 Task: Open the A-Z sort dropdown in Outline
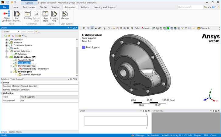click(24, 36)
